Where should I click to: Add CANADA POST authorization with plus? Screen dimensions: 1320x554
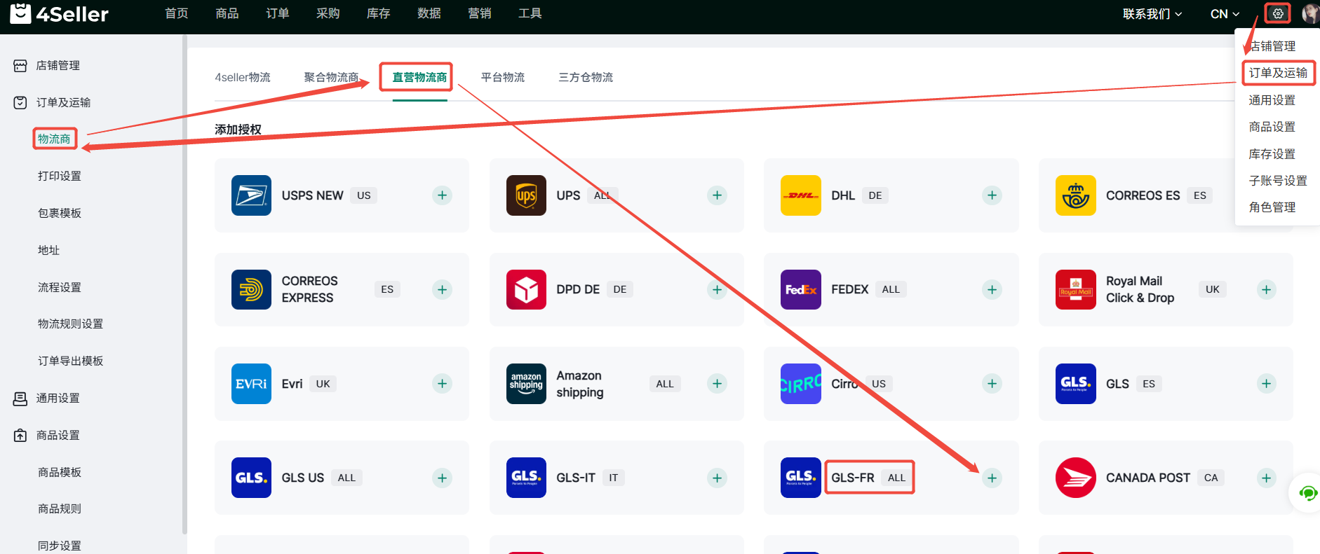[x=1266, y=478]
